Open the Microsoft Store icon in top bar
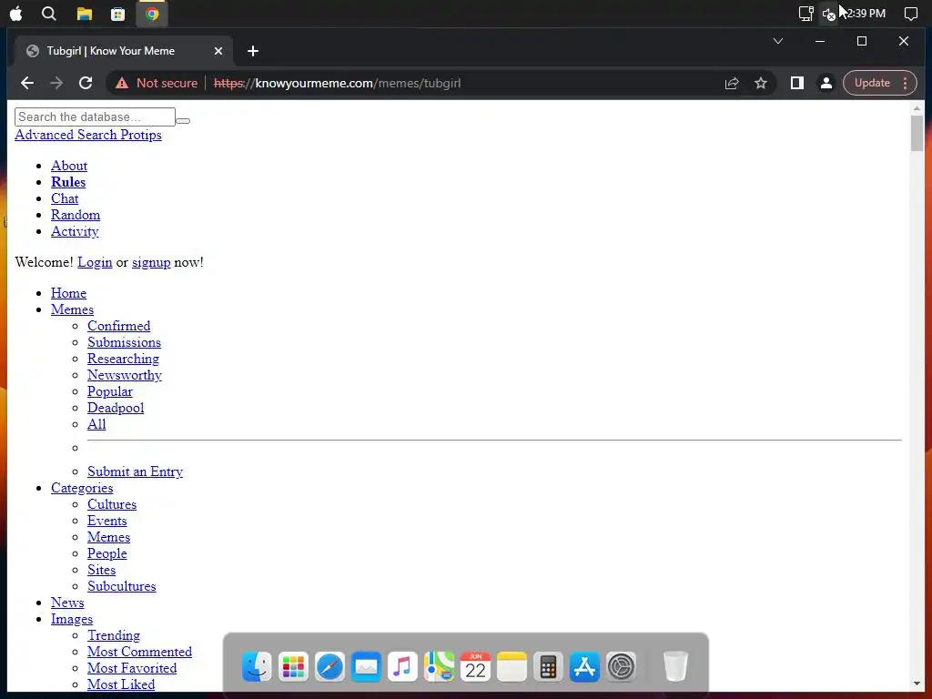The image size is (932, 699). pos(117,14)
